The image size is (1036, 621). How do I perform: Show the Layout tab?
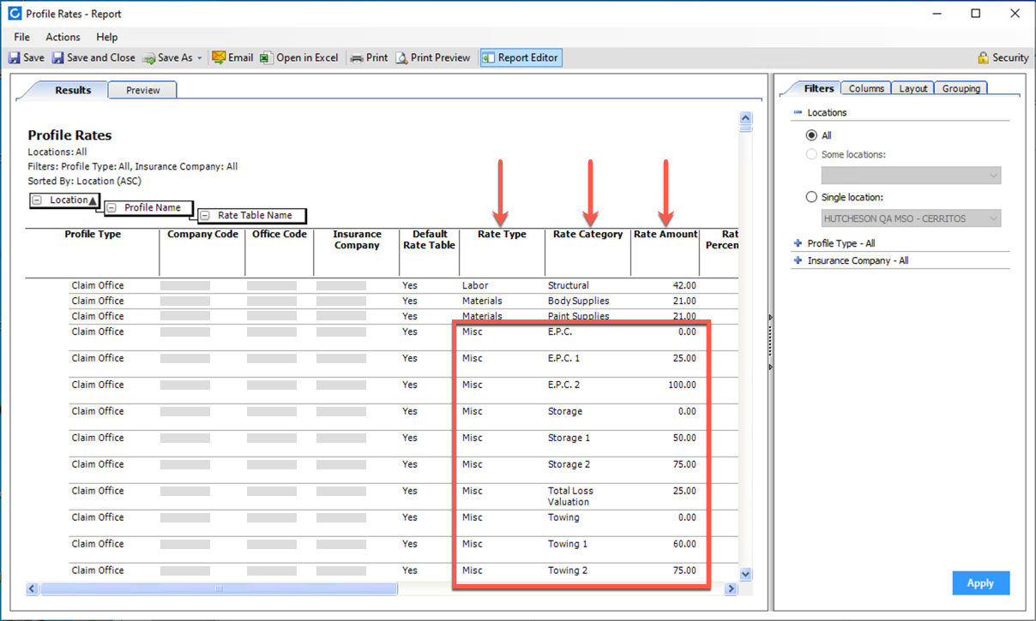click(913, 88)
